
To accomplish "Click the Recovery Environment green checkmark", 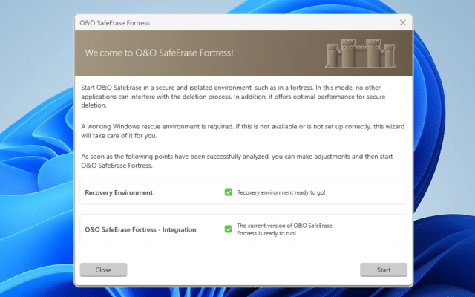I will tap(229, 192).
